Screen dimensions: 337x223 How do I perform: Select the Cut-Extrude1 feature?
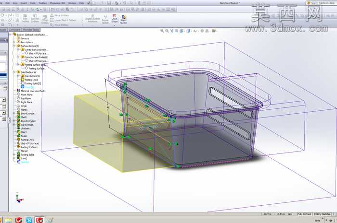26,125
